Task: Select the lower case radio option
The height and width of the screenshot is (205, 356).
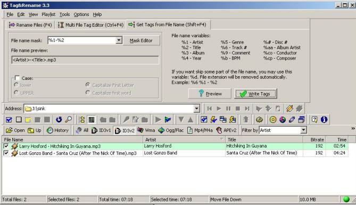Action: [16, 85]
